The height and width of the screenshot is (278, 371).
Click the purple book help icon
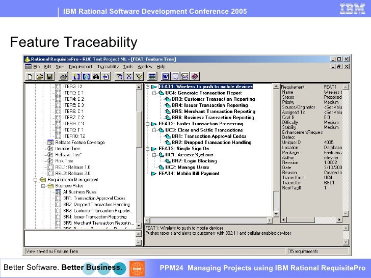coord(195,76)
